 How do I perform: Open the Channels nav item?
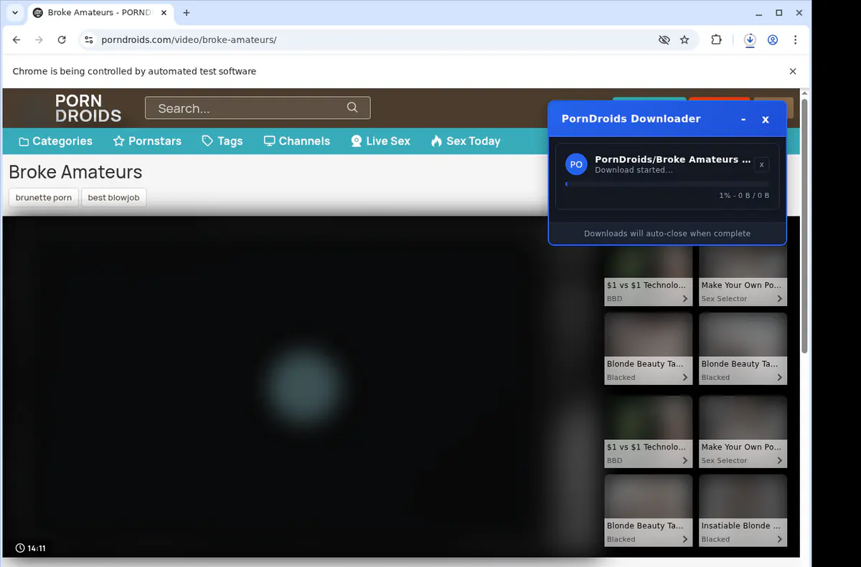click(297, 141)
